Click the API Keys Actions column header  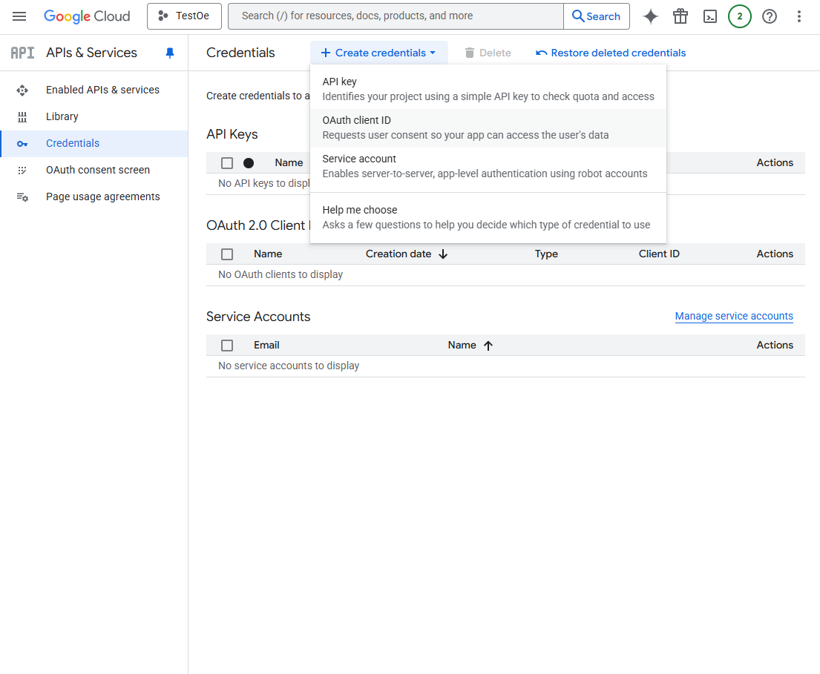[x=775, y=163]
